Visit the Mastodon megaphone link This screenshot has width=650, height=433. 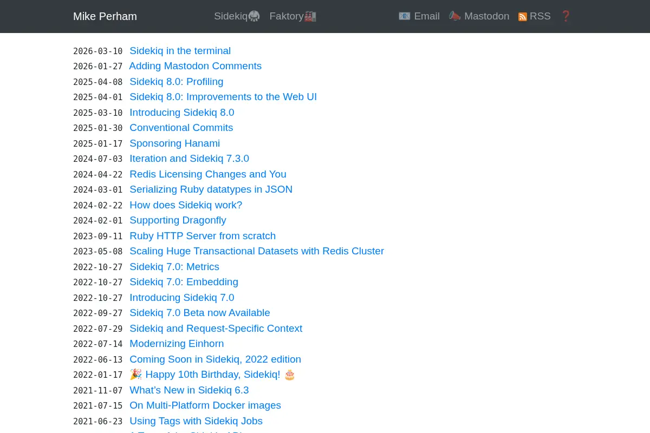tap(479, 16)
